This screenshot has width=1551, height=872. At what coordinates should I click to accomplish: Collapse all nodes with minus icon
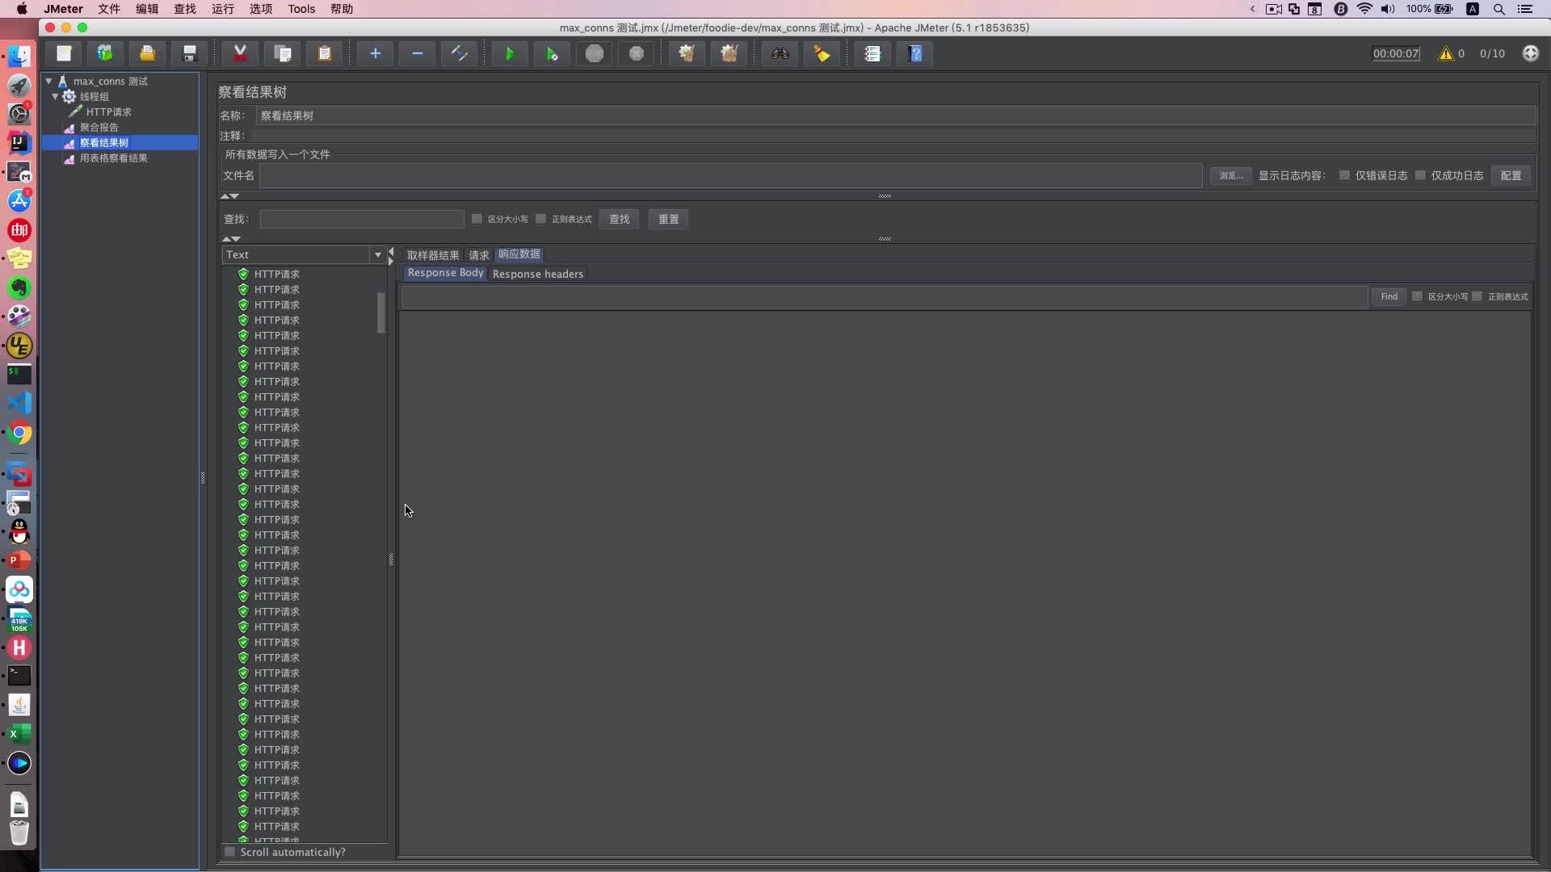pyautogui.click(x=417, y=53)
